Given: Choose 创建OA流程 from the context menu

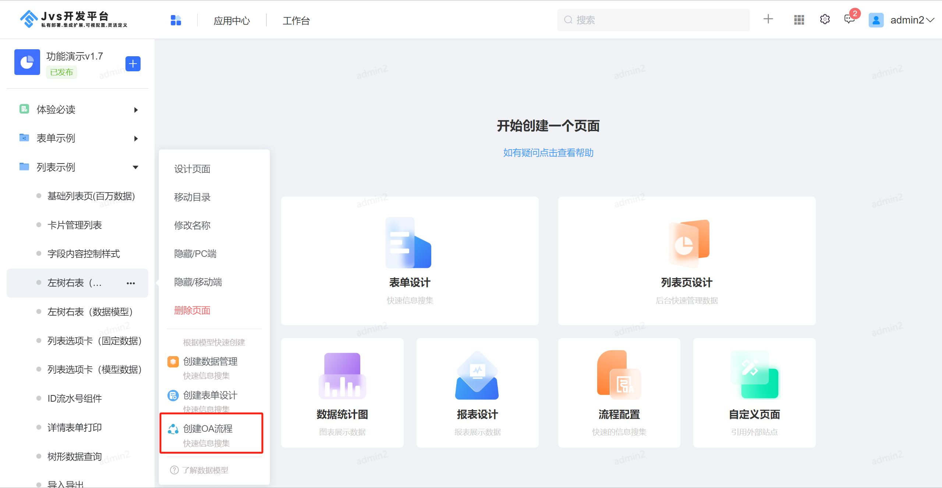Looking at the screenshot, I should pos(208,429).
